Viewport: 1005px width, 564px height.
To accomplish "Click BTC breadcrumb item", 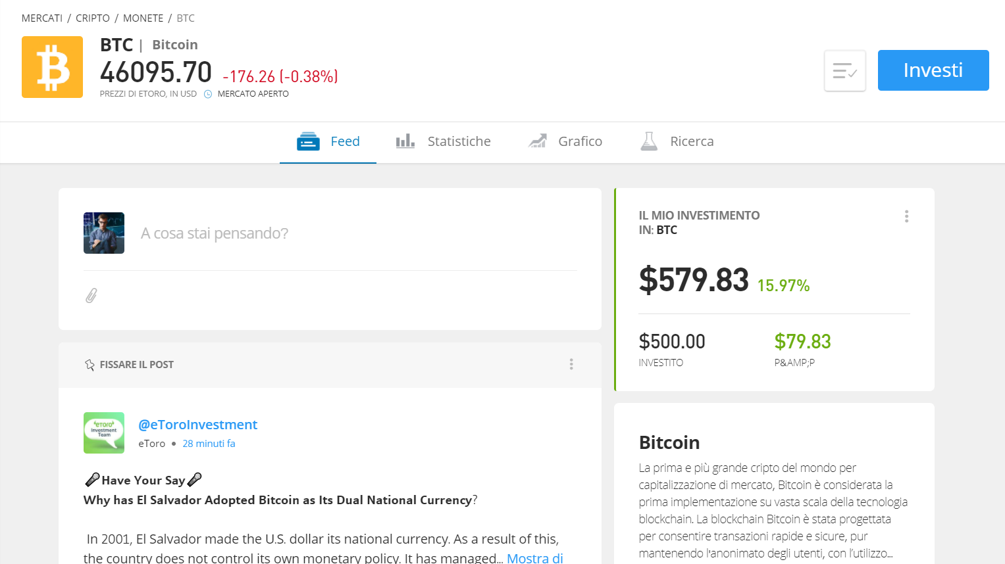I will (186, 18).
